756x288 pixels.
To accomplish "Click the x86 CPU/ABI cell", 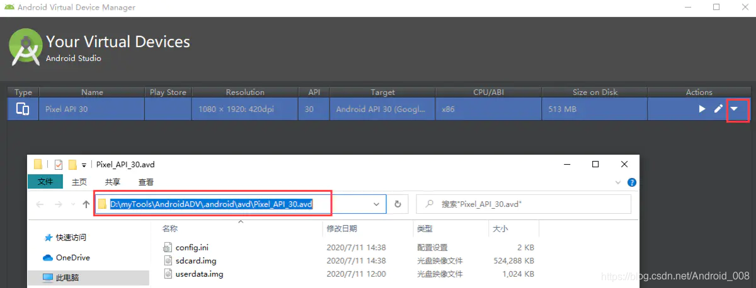I will tap(448, 109).
